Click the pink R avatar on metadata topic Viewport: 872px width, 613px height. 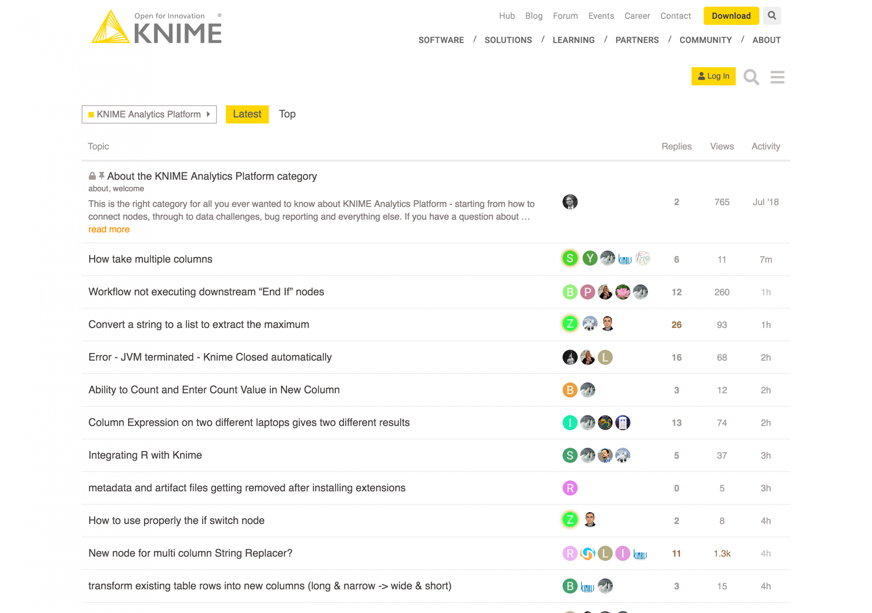click(570, 488)
